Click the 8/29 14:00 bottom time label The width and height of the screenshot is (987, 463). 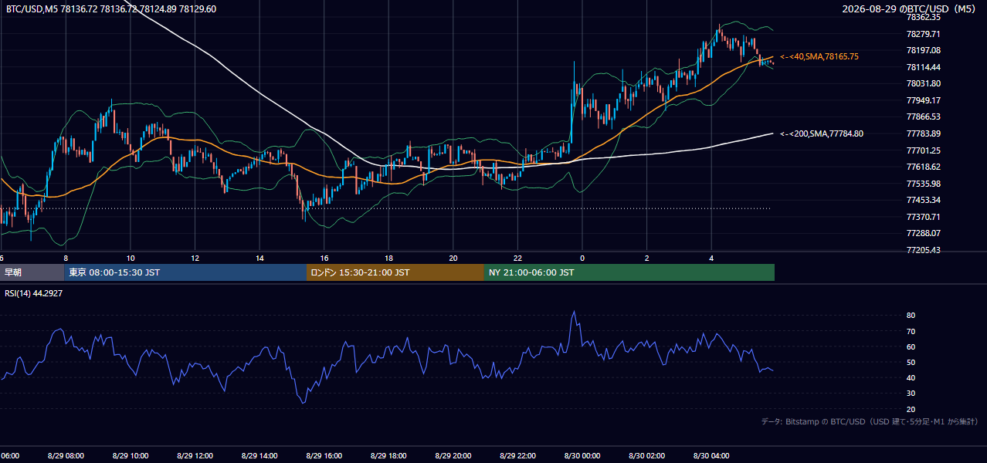tap(259, 456)
